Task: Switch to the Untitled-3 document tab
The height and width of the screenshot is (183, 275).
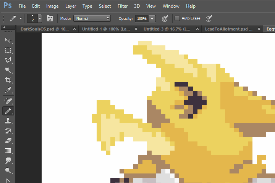Action: pos(167,29)
